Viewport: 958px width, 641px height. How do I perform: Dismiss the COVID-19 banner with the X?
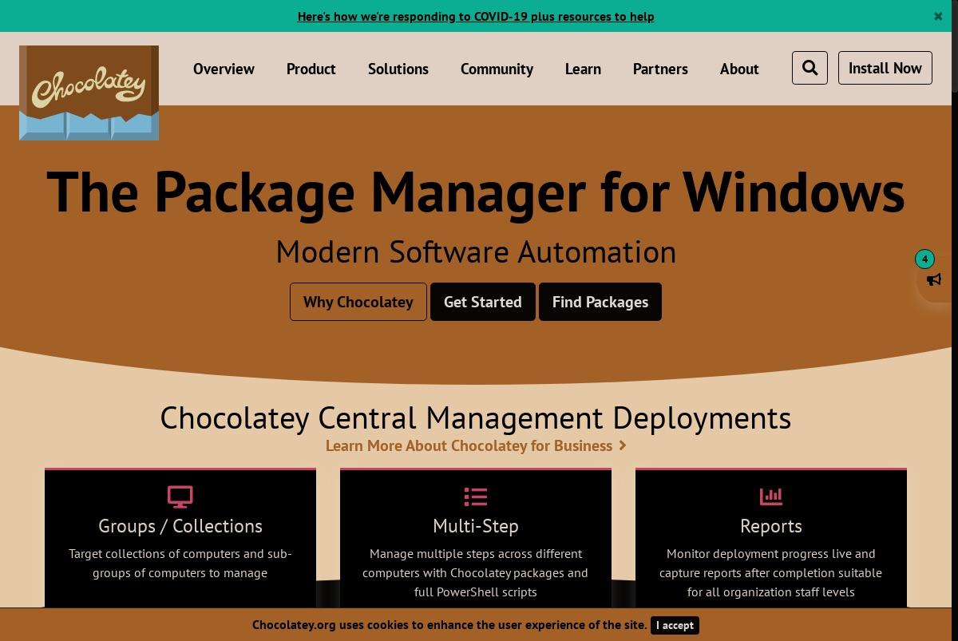coord(938,16)
